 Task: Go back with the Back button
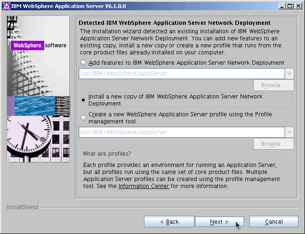(x=169, y=221)
